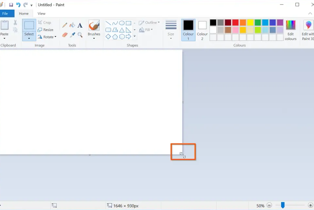Viewport: 314px width, 210px height.
Task: Switch to the View tab
Action: coord(41,13)
